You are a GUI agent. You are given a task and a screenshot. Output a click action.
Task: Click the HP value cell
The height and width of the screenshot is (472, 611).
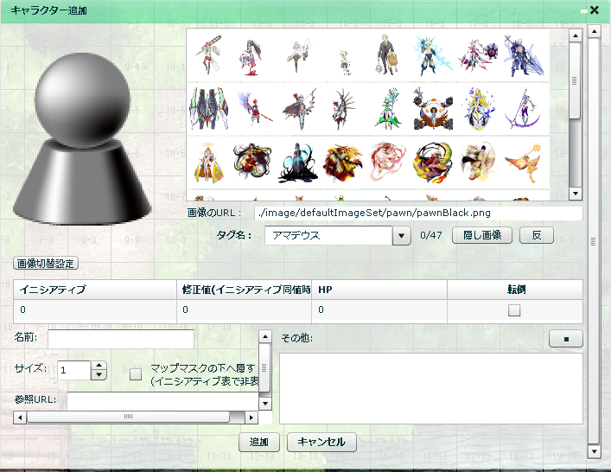pos(379,309)
